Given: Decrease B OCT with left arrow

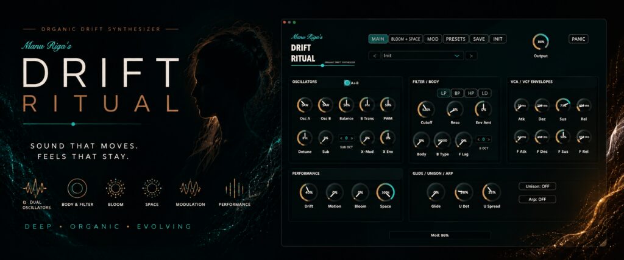Looking at the screenshot, I should (x=478, y=139).
